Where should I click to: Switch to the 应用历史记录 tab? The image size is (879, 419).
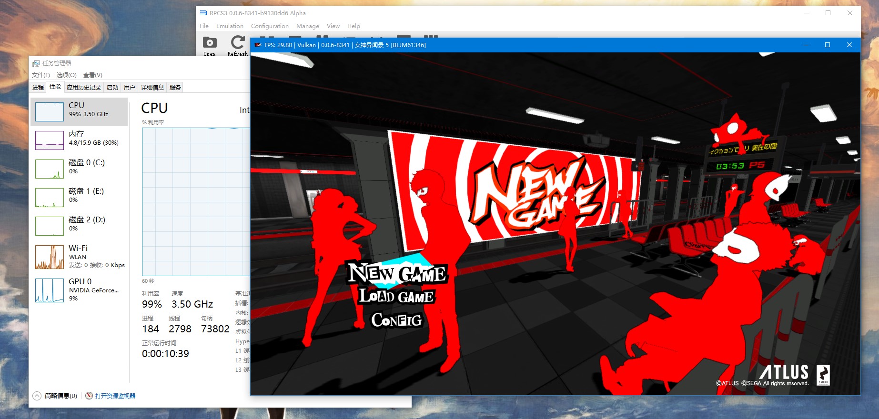coord(84,87)
